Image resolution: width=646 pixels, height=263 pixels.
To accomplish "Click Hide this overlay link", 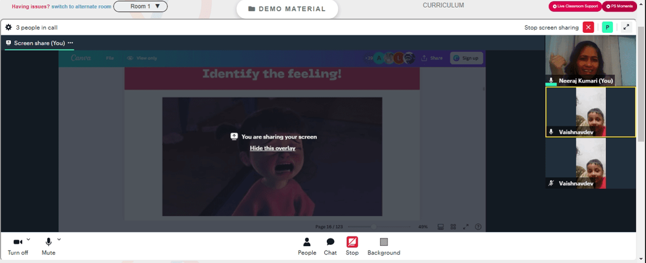I will point(273,148).
